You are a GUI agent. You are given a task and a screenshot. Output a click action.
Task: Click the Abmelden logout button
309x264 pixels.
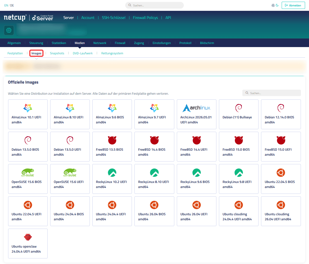click(293, 5)
